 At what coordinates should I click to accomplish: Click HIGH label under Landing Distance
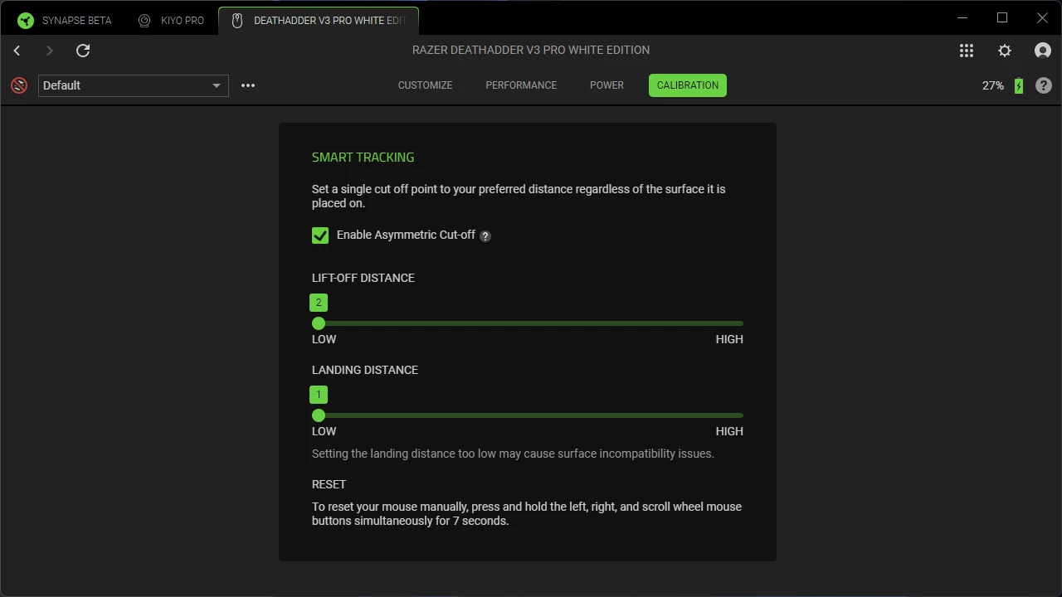point(729,431)
